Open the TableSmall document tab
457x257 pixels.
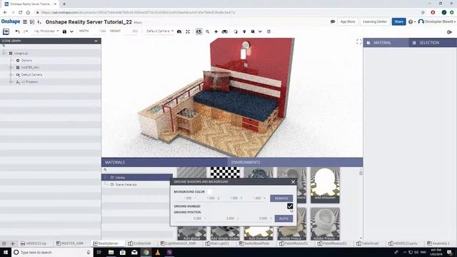pyautogui.click(x=368, y=243)
